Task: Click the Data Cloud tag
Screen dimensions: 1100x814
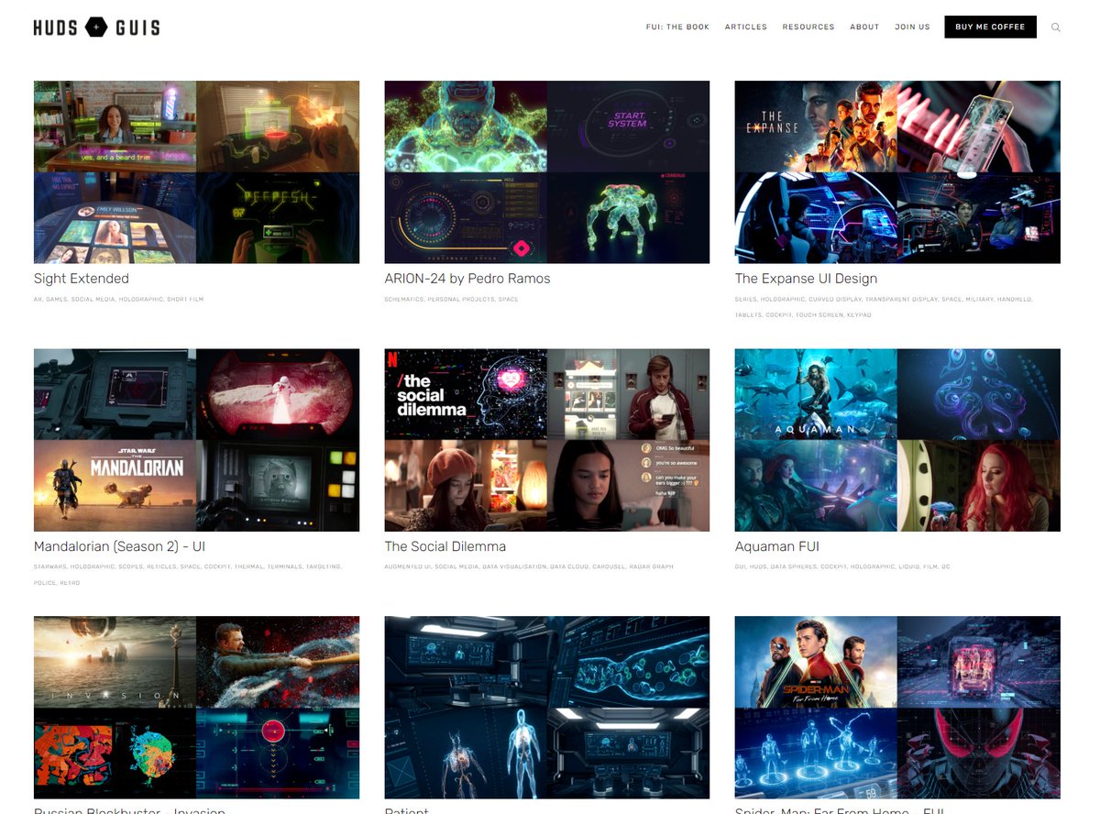Action: pos(569,566)
